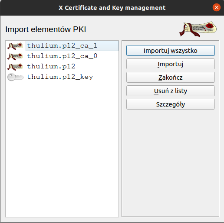Click Usuń z listy to remove item
Image resolution: width=224 pixels, height=223 pixels.
[171, 91]
